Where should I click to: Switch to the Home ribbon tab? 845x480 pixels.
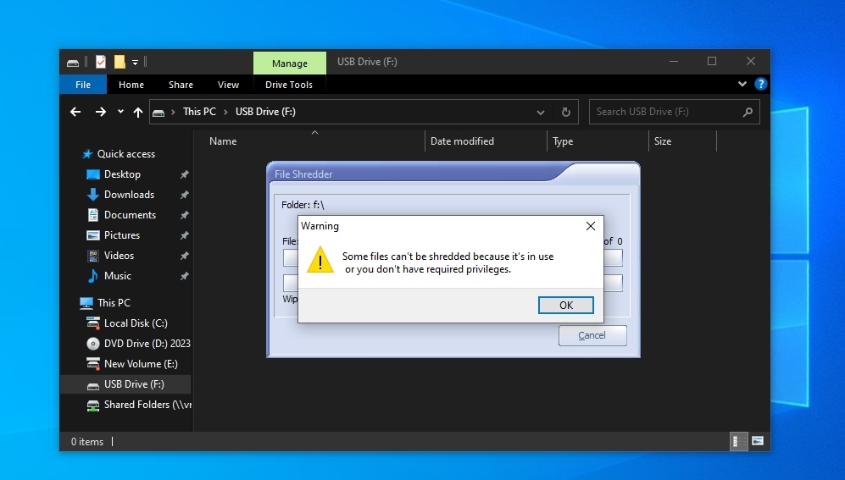131,85
